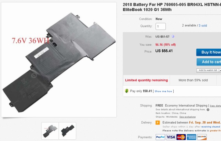Open the 3 sold link
221x141 pixels.
(203, 26)
